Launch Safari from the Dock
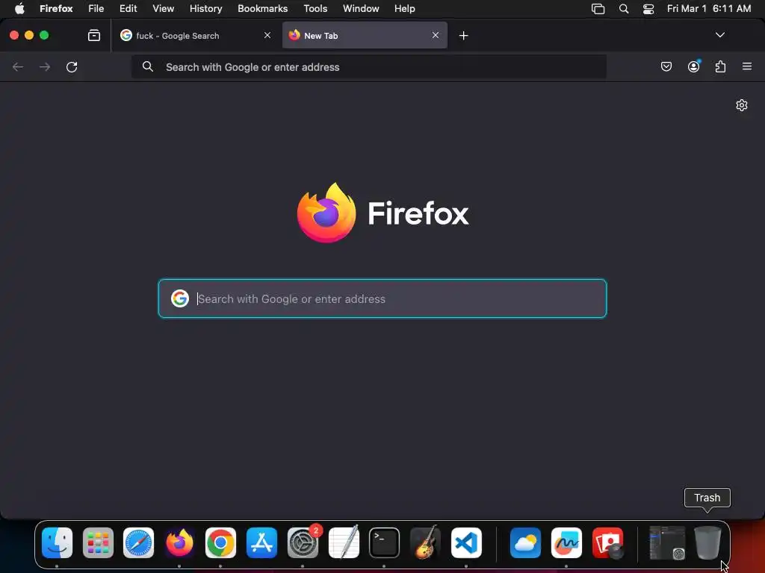 pos(138,542)
